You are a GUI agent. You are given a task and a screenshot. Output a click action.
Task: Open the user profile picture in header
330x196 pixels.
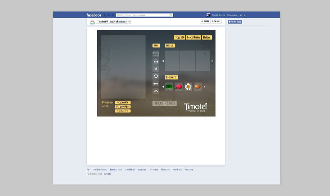point(209,15)
